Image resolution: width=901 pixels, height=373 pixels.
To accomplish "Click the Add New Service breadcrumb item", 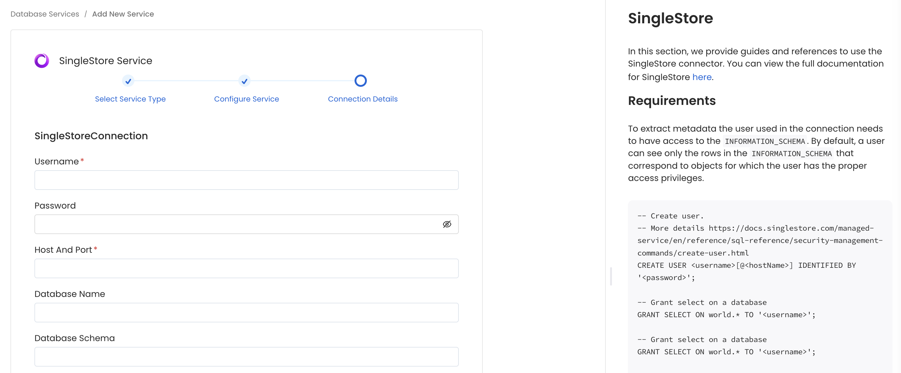I will [123, 14].
